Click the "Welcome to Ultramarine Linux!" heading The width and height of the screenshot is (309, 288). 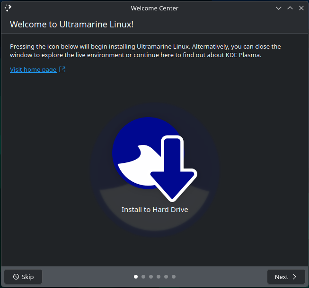(x=71, y=24)
